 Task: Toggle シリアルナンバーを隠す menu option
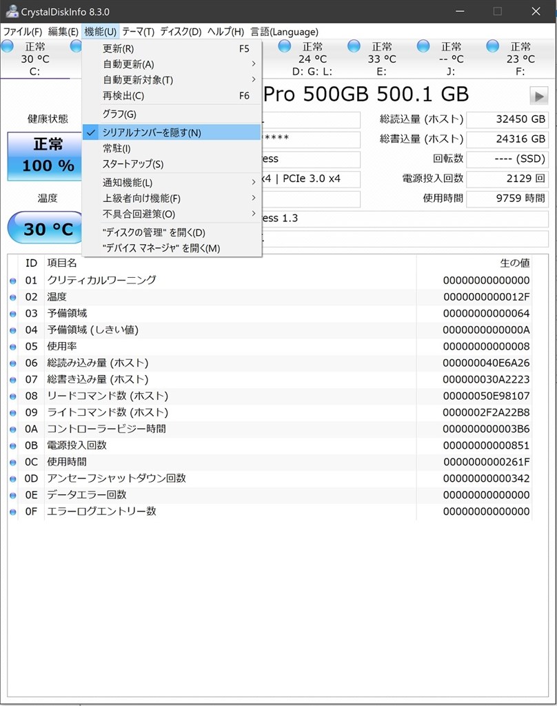[172, 132]
